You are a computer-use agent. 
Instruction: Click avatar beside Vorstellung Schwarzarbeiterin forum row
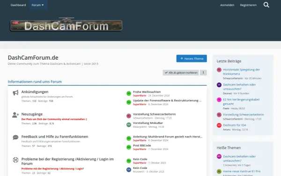tap(129, 116)
